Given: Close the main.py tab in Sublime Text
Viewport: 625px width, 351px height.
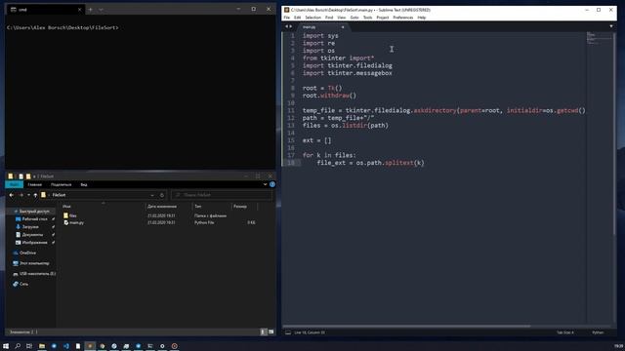Looking at the screenshot, I should coord(343,27).
